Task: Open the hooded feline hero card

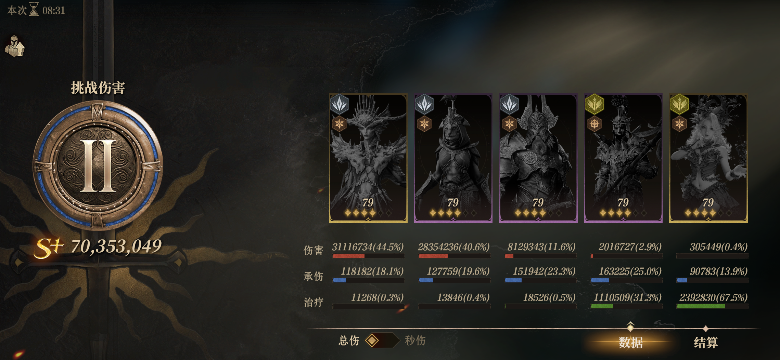Action: click(453, 158)
